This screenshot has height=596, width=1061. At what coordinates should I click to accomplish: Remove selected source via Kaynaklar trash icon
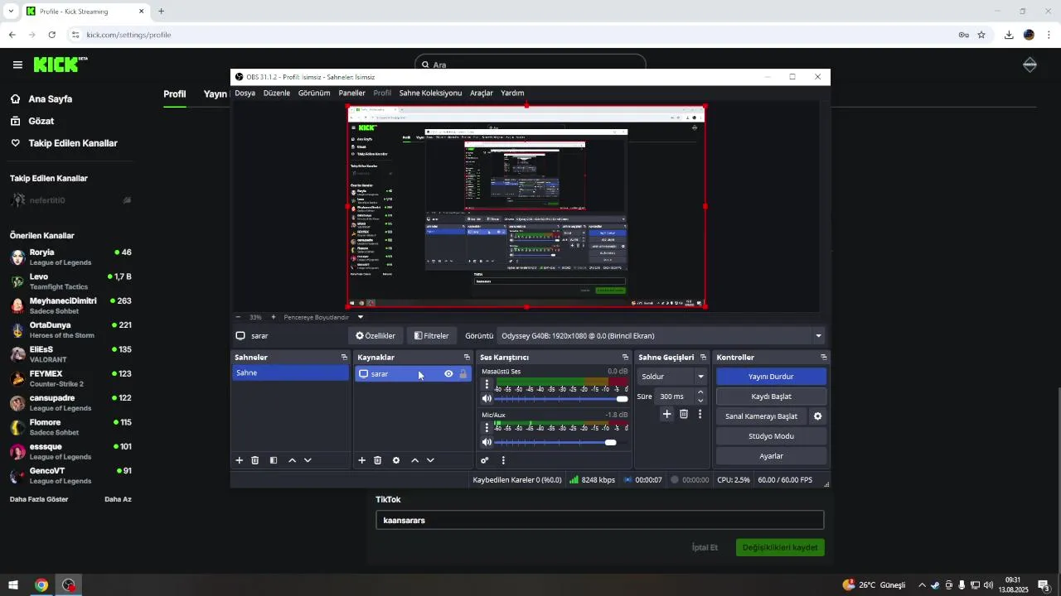[x=377, y=460]
